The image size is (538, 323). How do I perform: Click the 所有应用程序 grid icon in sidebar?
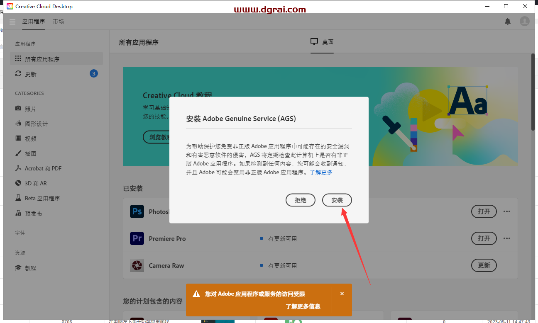click(18, 59)
